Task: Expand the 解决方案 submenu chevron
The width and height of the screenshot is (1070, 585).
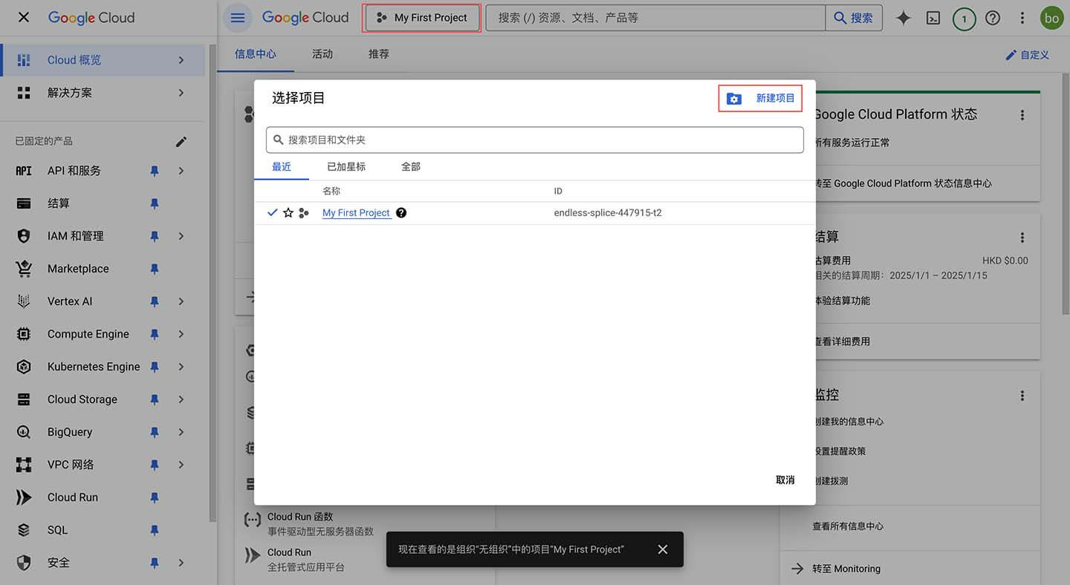Action: point(181,93)
